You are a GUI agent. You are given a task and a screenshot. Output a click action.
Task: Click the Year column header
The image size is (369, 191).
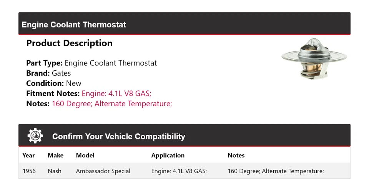[x=28, y=156]
